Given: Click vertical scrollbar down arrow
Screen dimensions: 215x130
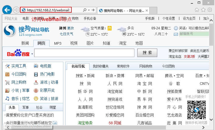Looking at the screenshot, I should tap(211, 119).
